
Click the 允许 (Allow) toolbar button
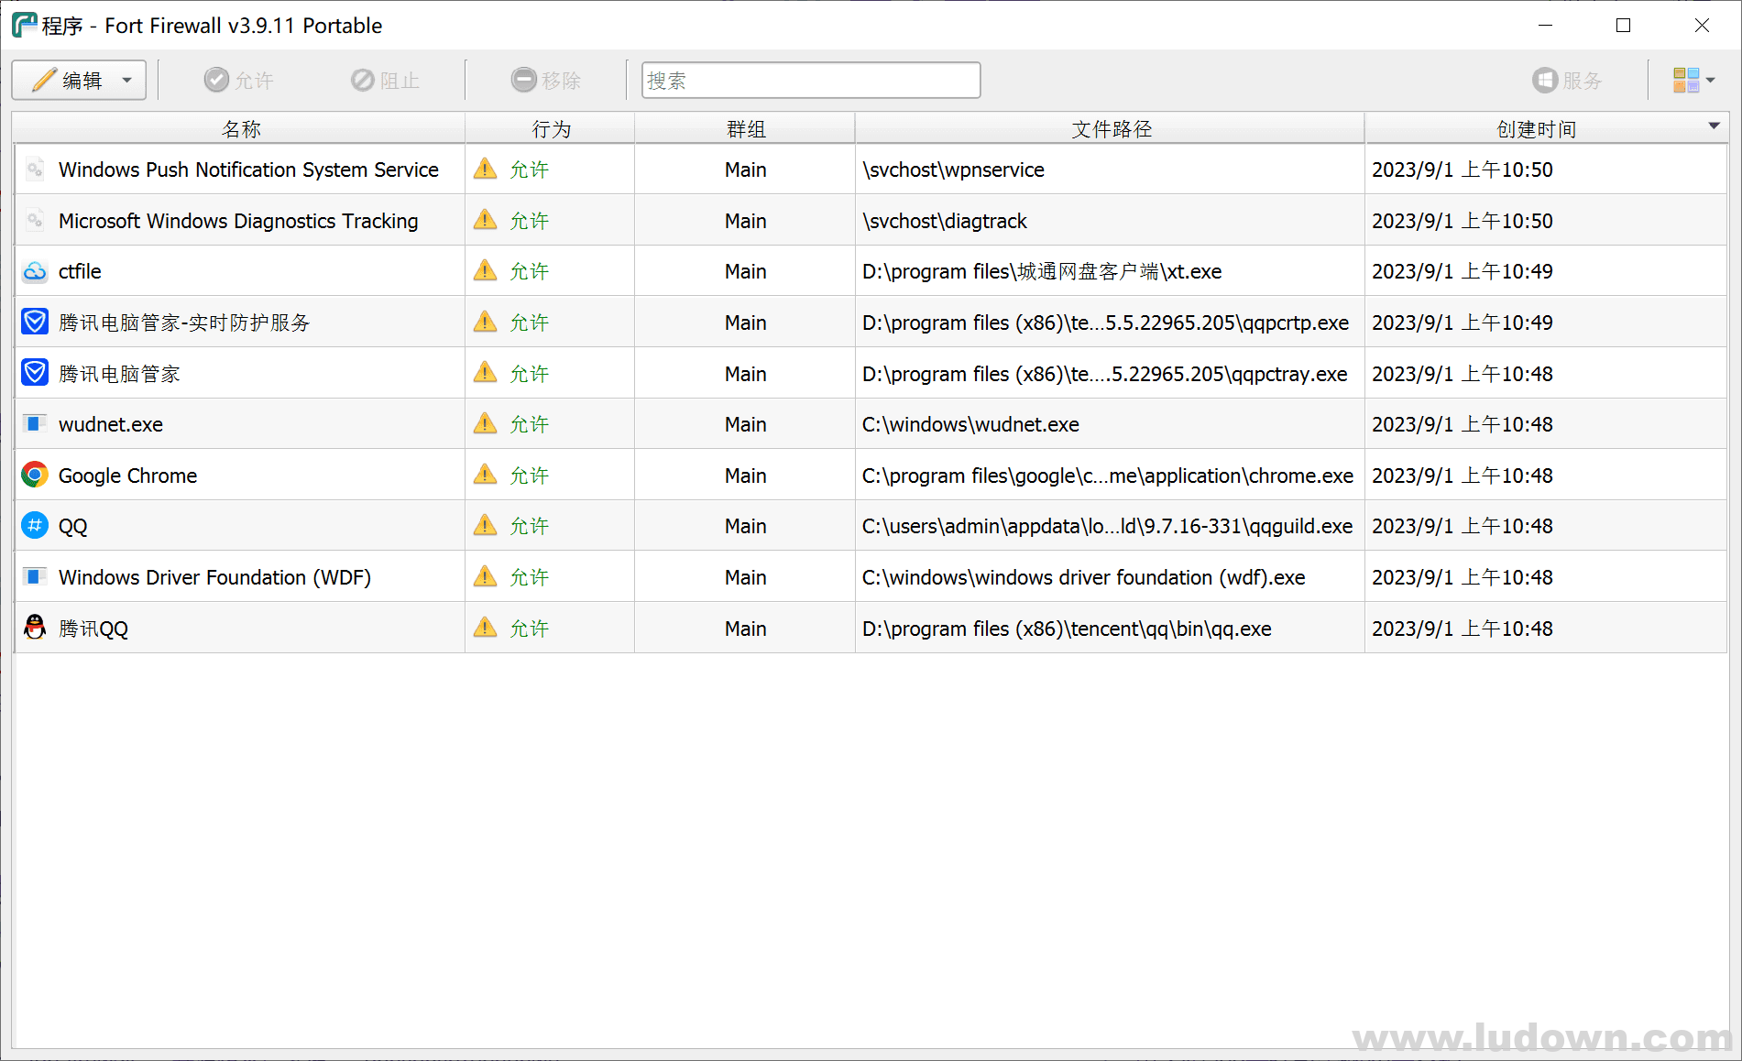[x=238, y=81]
